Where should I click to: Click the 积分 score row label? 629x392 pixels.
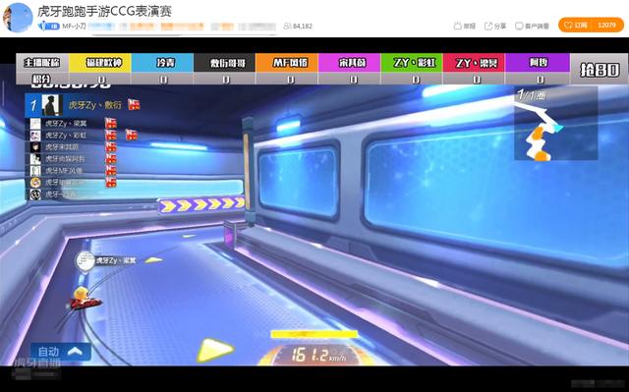41,79
